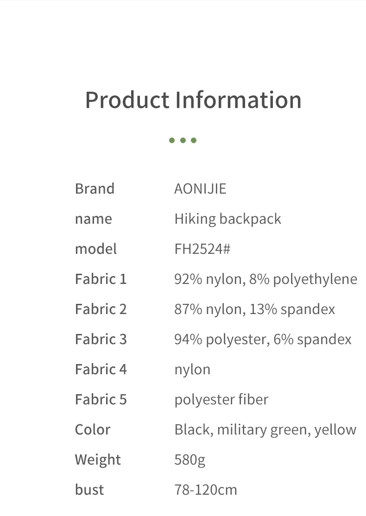The width and height of the screenshot is (366, 516).
Task: Click the Fabric 2 label
Action: pyautogui.click(x=101, y=309)
